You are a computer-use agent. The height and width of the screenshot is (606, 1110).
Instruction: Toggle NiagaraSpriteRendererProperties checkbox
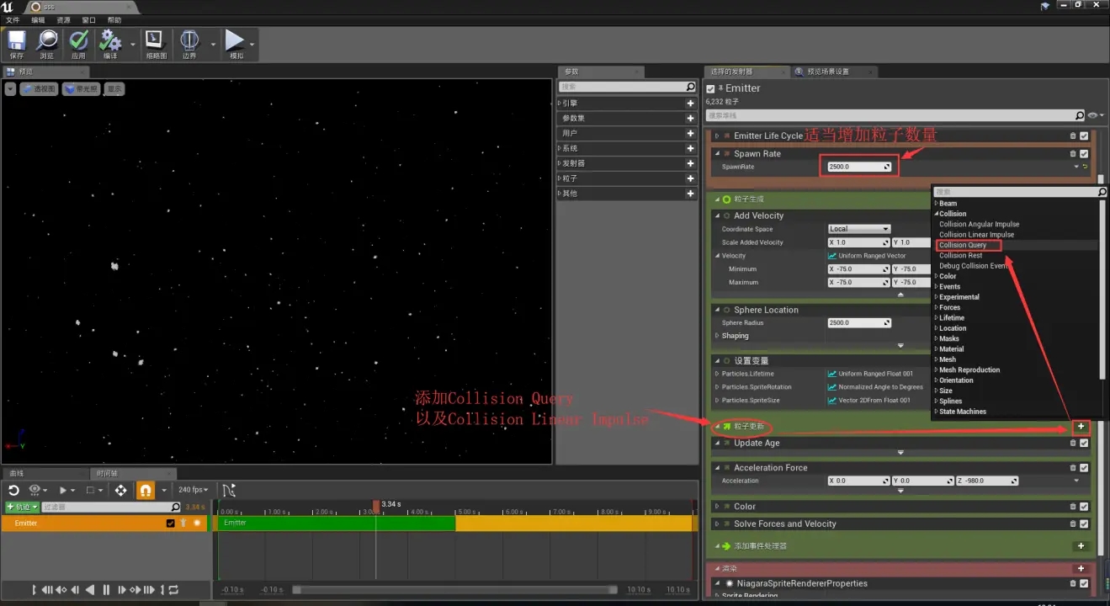1084,583
